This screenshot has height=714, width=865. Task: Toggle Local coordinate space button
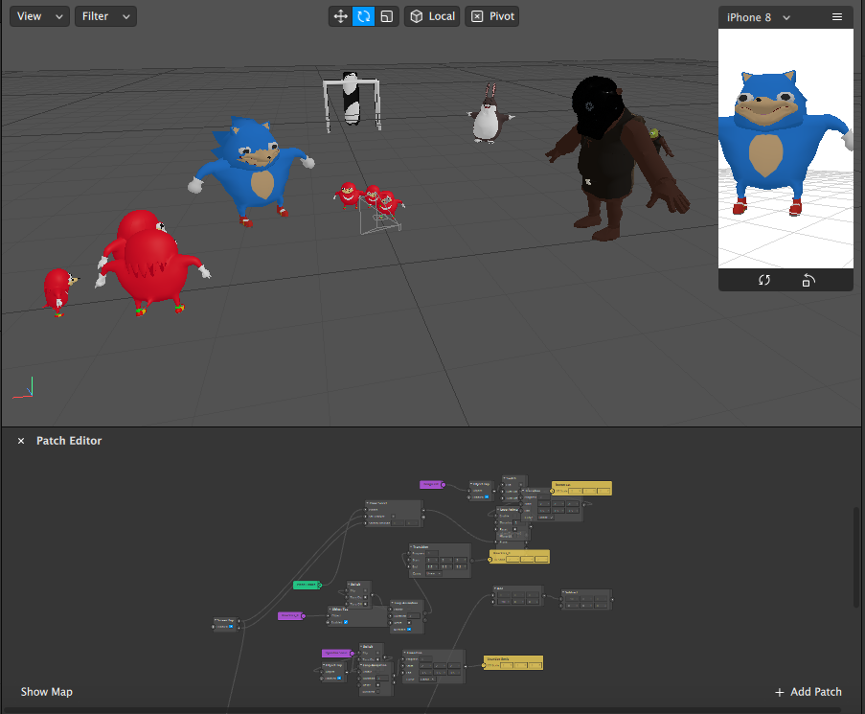coord(433,16)
